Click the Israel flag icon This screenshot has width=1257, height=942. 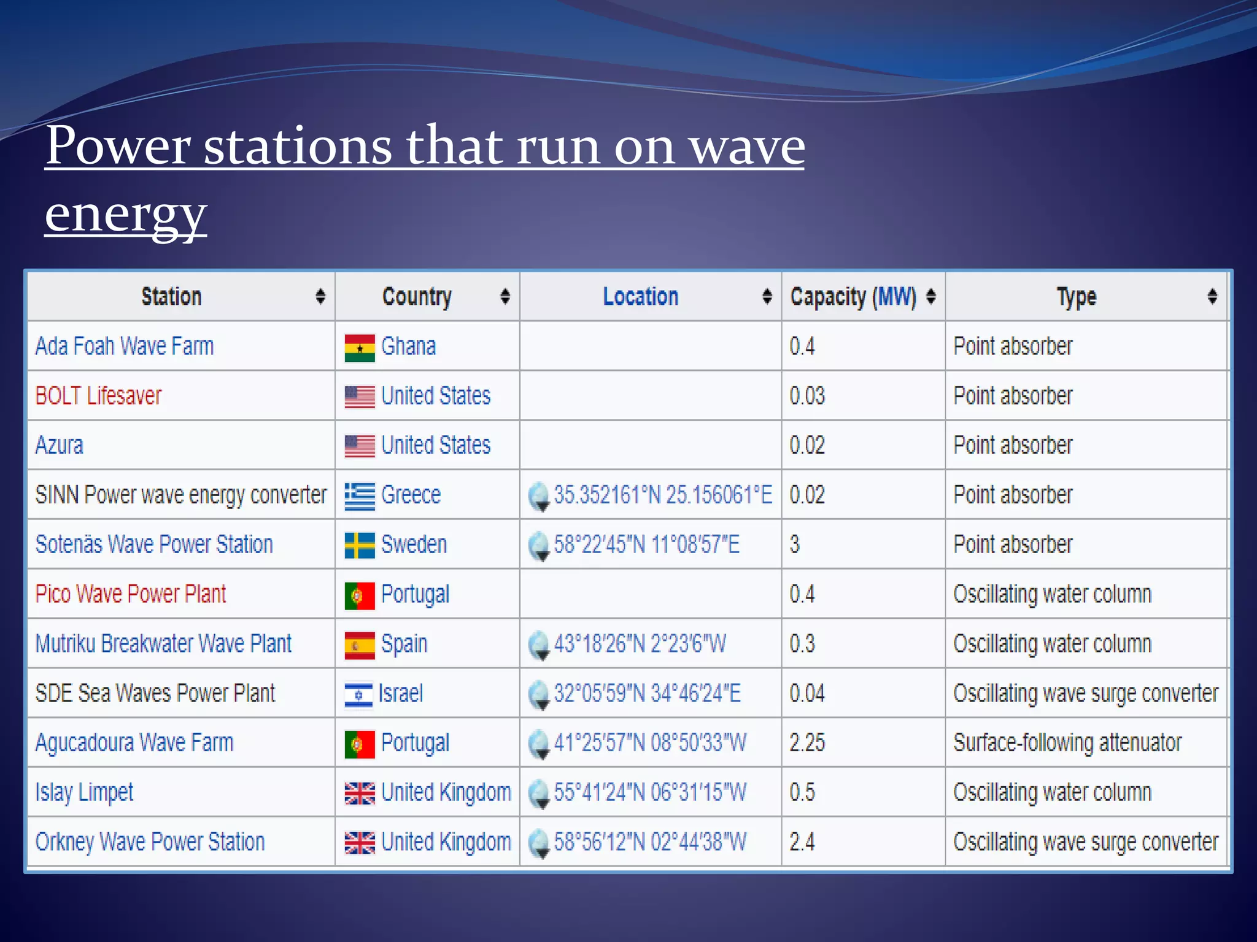click(358, 695)
